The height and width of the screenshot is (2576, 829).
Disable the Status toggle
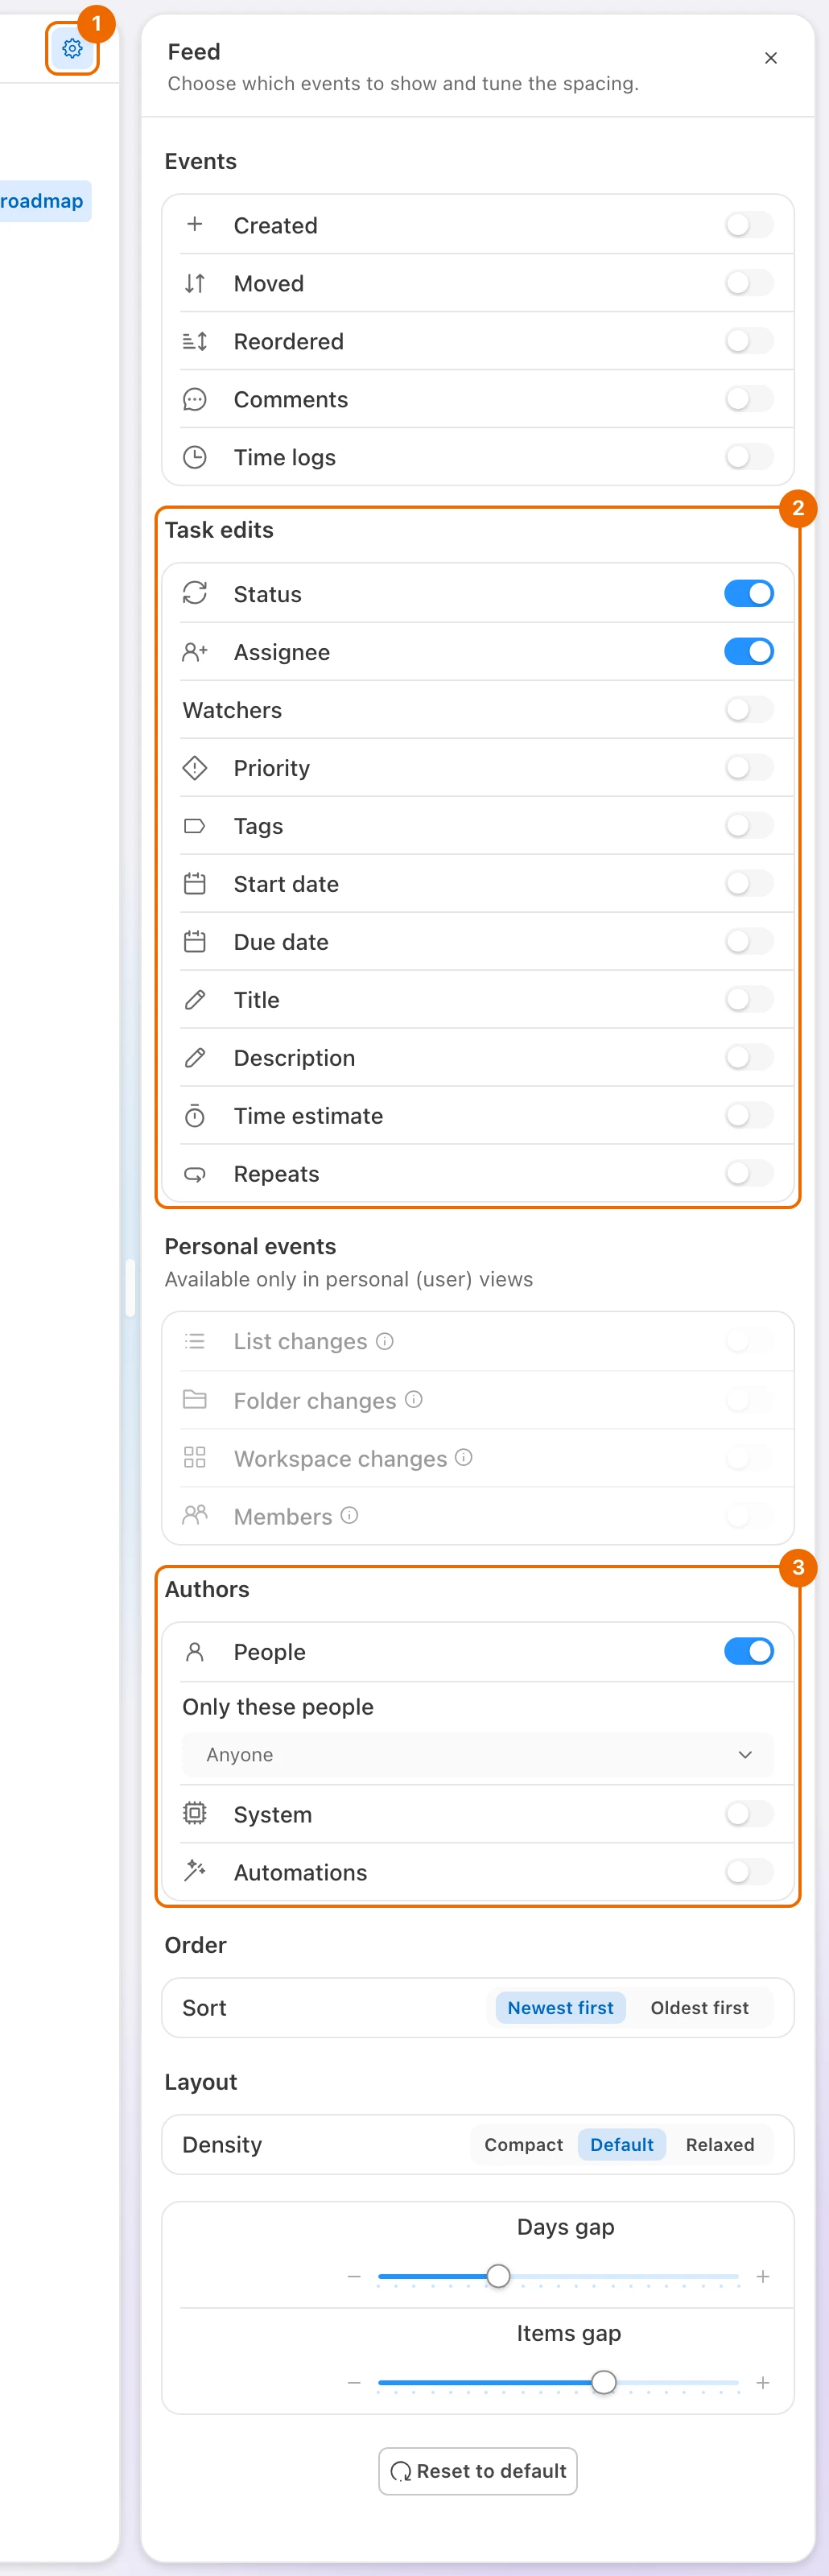point(749,593)
